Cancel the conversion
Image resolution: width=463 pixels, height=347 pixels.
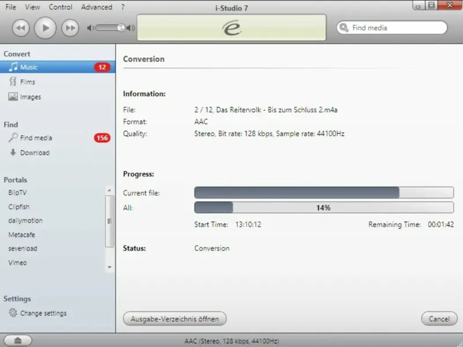point(439,319)
